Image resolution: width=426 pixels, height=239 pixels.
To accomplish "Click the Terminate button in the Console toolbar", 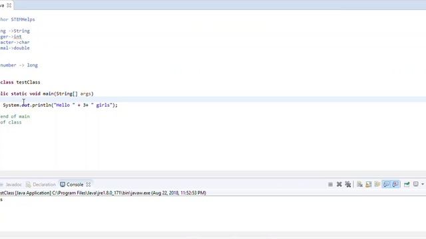I will click(330, 185).
